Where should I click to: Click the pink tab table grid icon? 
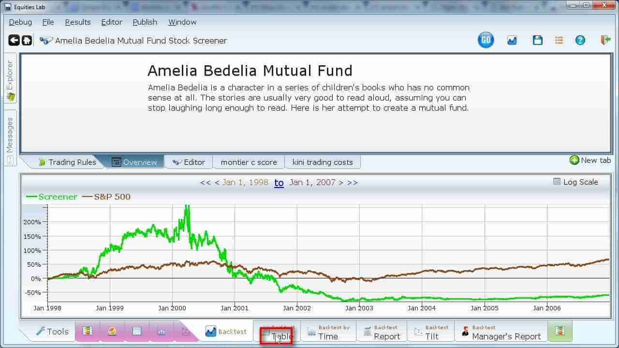pos(137,331)
